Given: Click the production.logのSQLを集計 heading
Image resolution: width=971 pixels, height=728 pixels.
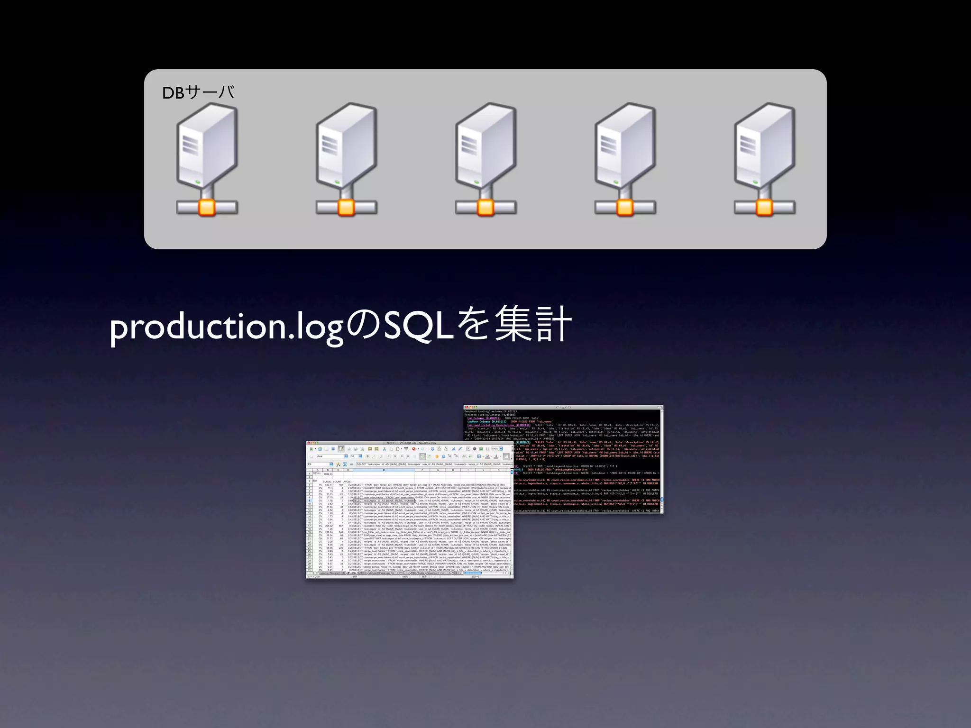Looking at the screenshot, I should pos(340,326).
